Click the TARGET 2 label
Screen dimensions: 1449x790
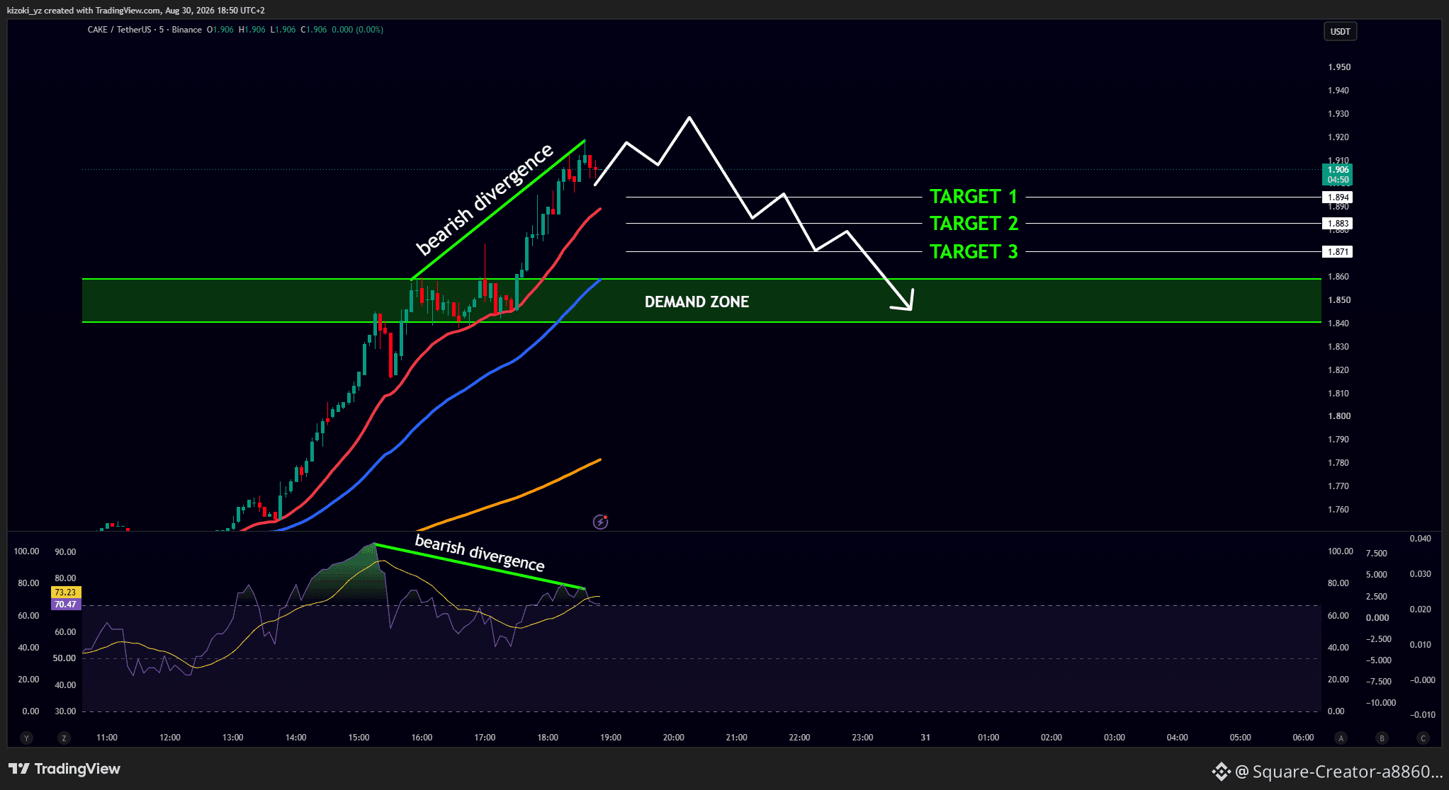click(x=974, y=223)
